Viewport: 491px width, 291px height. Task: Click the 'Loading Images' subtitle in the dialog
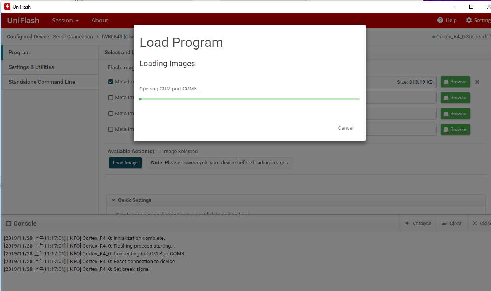167,64
